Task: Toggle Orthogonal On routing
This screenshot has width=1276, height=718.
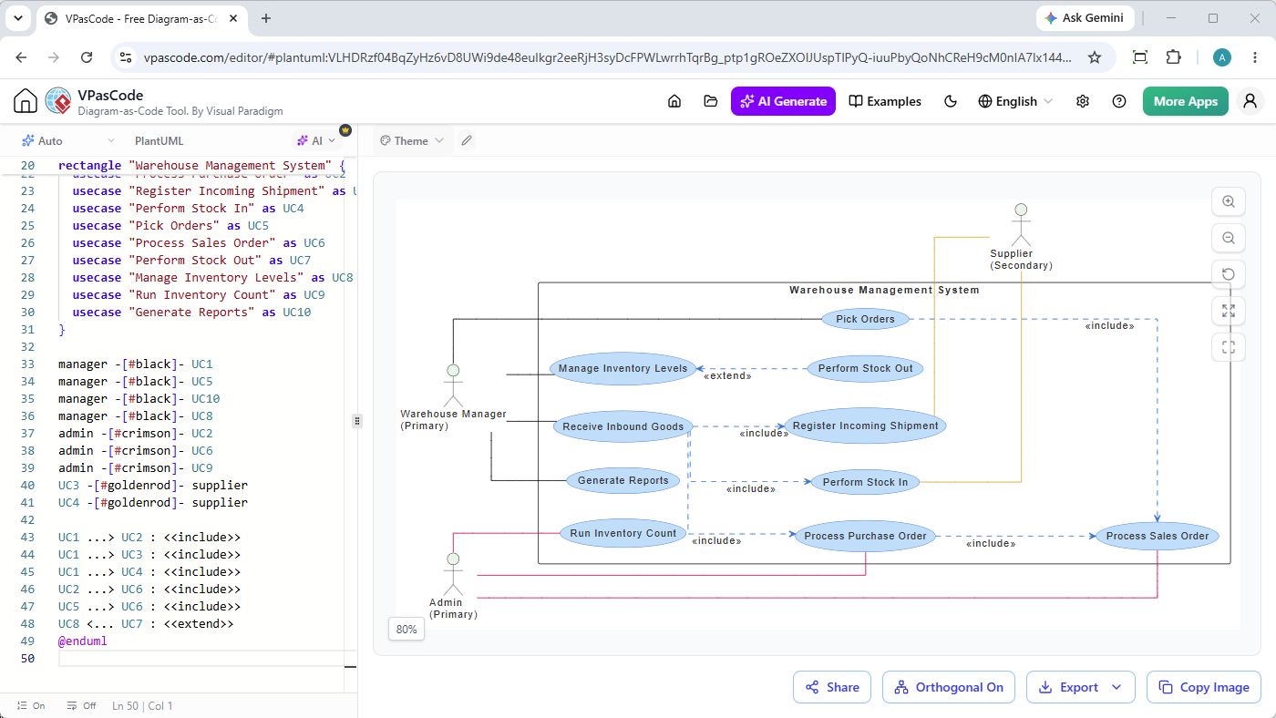Action: point(949,687)
